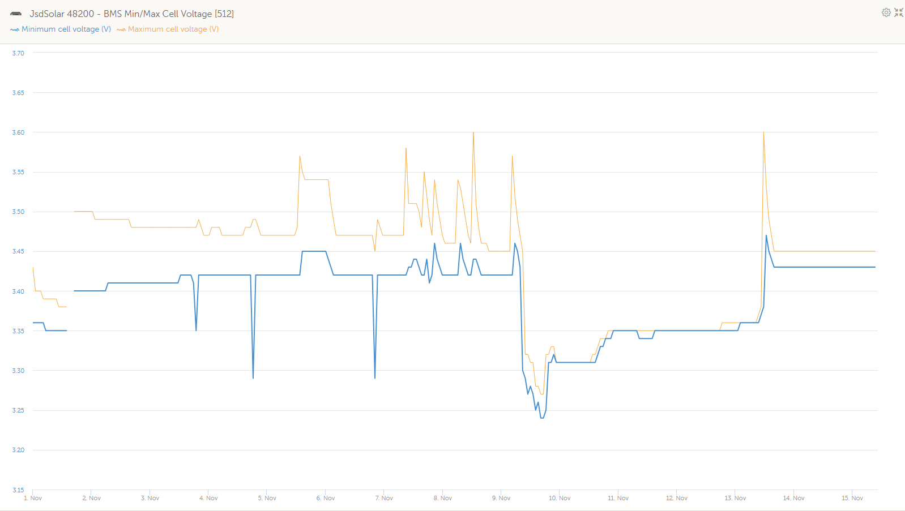Click the 10. Nov date label
The width and height of the screenshot is (905, 511).
(560, 498)
